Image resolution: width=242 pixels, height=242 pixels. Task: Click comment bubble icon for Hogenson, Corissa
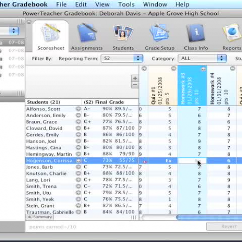[78, 161]
